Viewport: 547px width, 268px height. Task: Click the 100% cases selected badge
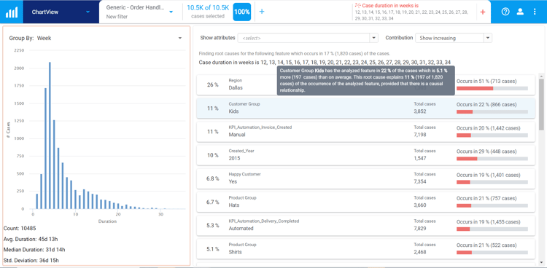[x=241, y=12]
